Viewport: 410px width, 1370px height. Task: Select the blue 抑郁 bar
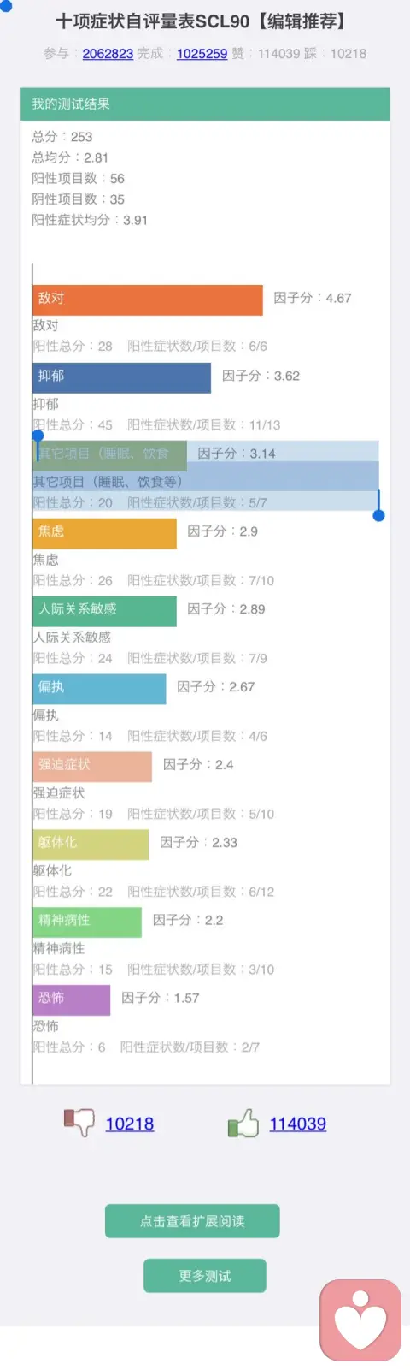point(122,377)
